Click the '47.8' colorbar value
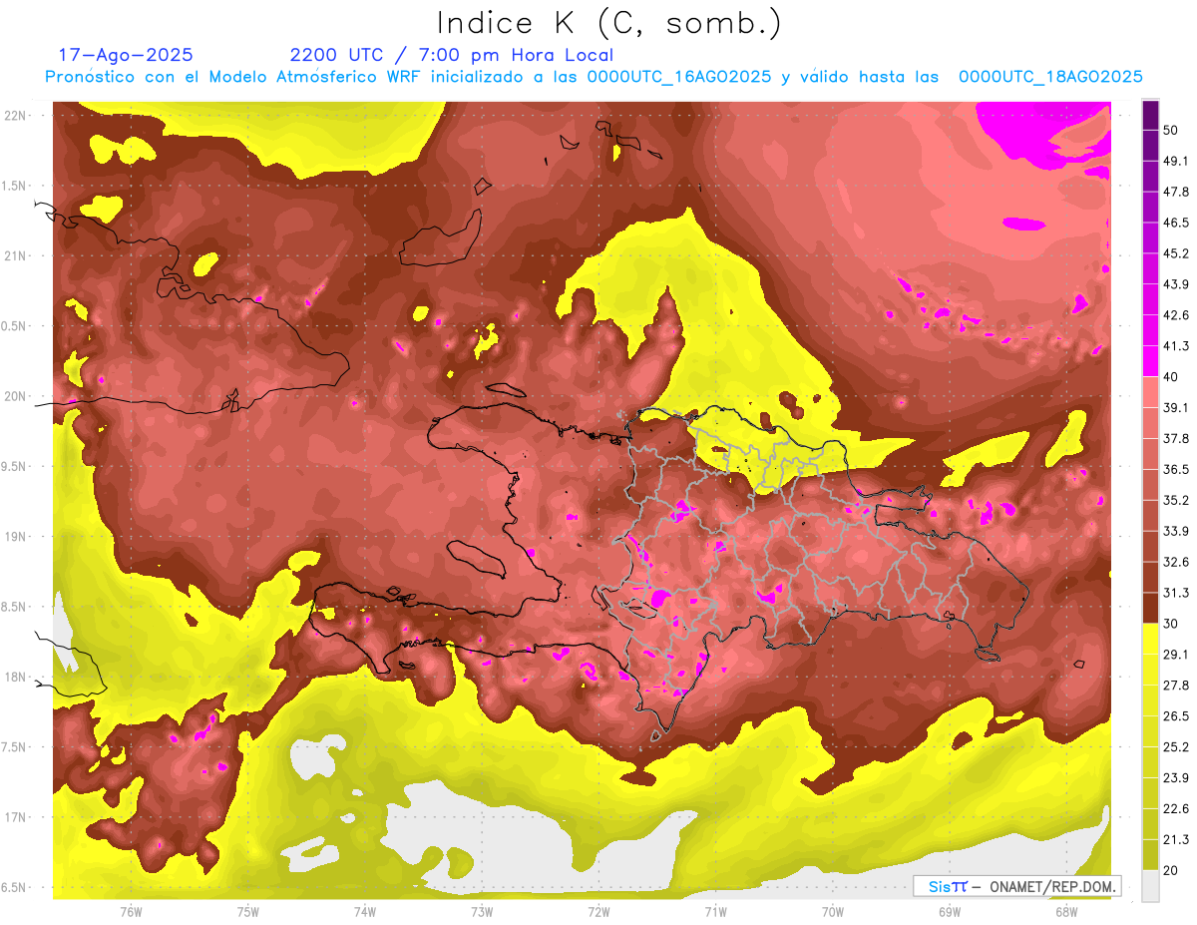This screenshot has height=925, width=1197. click(1177, 192)
